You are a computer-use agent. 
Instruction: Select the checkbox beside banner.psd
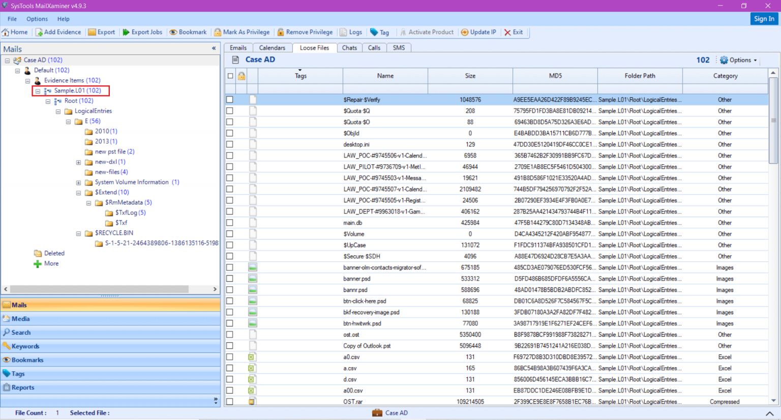(x=230, y=279)
